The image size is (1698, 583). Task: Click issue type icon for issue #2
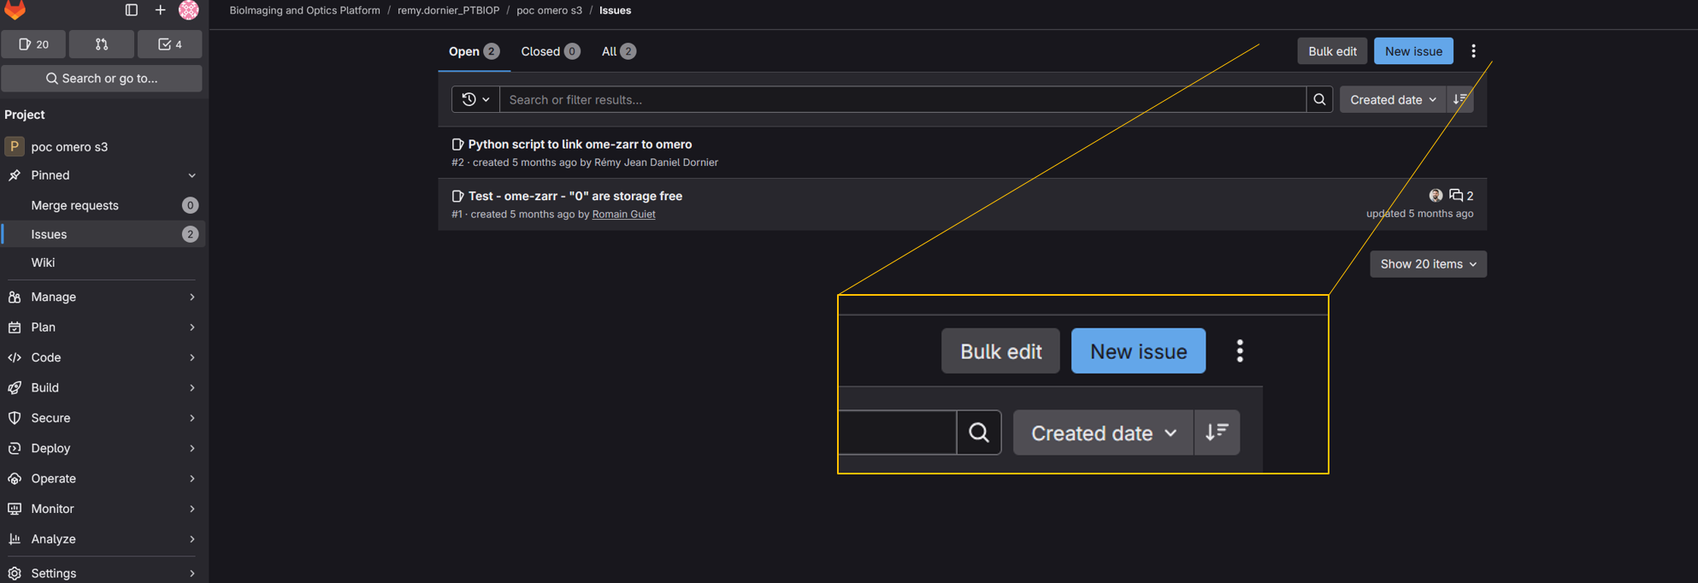[x=457, y=144]
